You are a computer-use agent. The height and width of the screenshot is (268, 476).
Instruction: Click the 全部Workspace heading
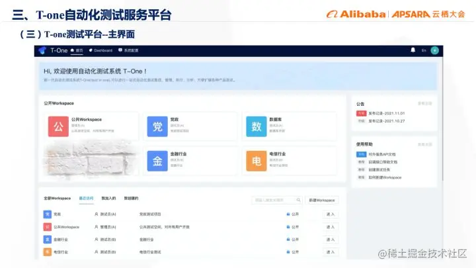click(x=57, y=198)
